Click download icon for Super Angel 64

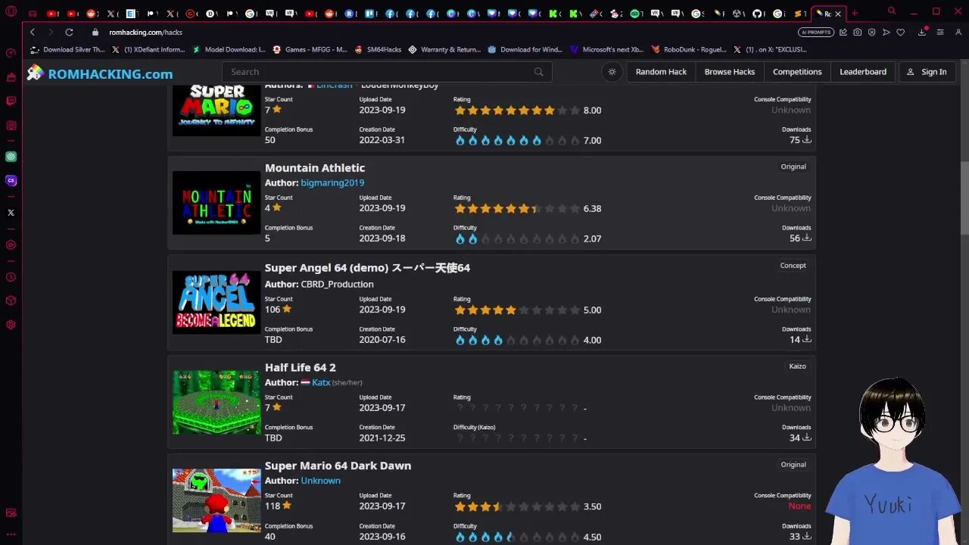(807, 340)
